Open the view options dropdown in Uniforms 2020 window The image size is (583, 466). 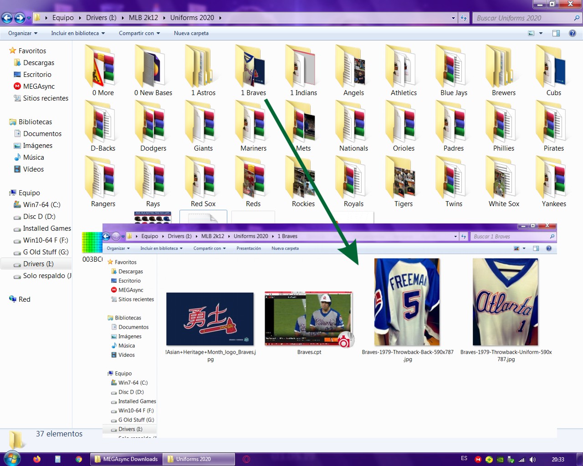pyautogui.click(x=541, y=33)
